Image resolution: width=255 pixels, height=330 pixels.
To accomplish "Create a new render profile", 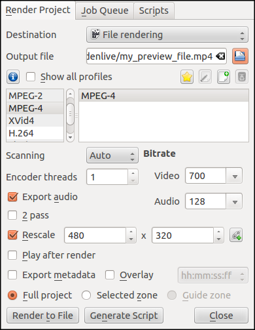I will click(224, 77).
